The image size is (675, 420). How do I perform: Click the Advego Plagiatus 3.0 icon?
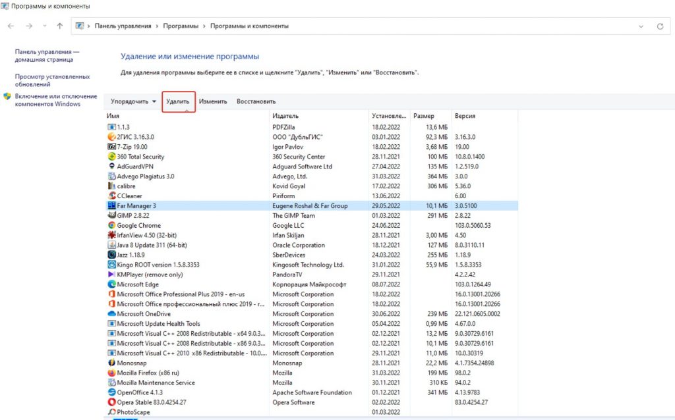click(x=111, y=176)
